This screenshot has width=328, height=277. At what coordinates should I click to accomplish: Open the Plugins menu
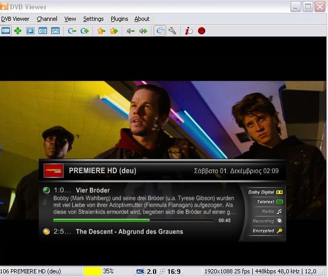[120, 19]
